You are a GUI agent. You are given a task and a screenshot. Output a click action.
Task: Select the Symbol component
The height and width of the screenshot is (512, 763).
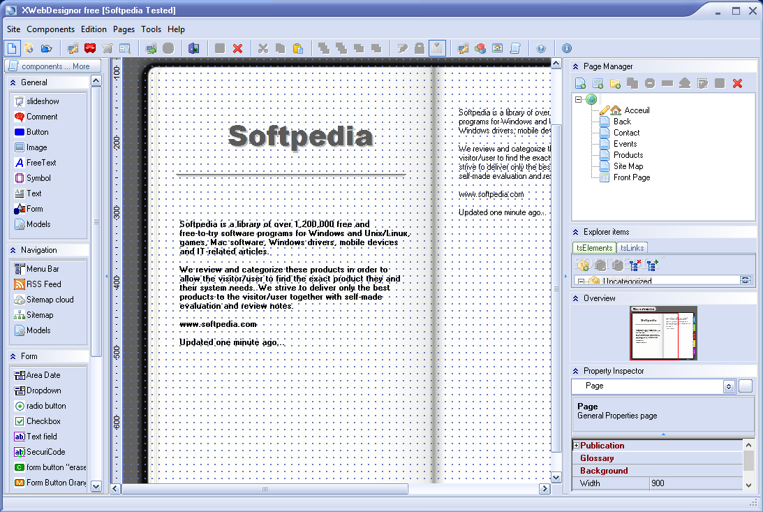pos(33,178)
